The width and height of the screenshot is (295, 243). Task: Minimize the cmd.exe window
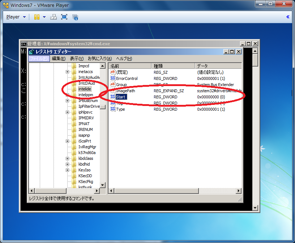coord(243,44)
